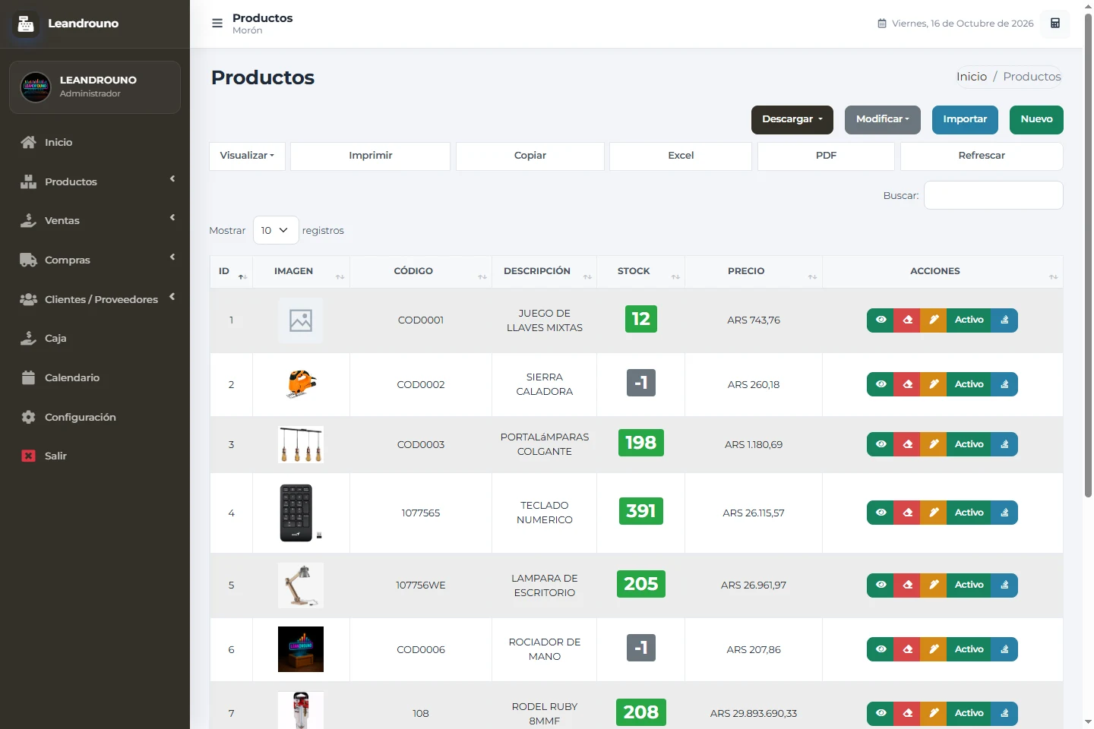Toggle Activo status for SIERRA CALADORA
This screenshot has height=729, width=1094.
click(969, 385)
